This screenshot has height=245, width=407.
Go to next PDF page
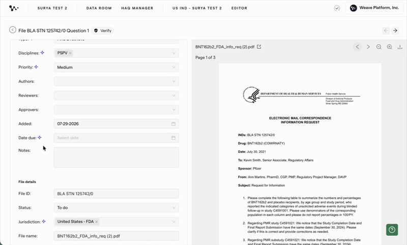pos(368,47)
